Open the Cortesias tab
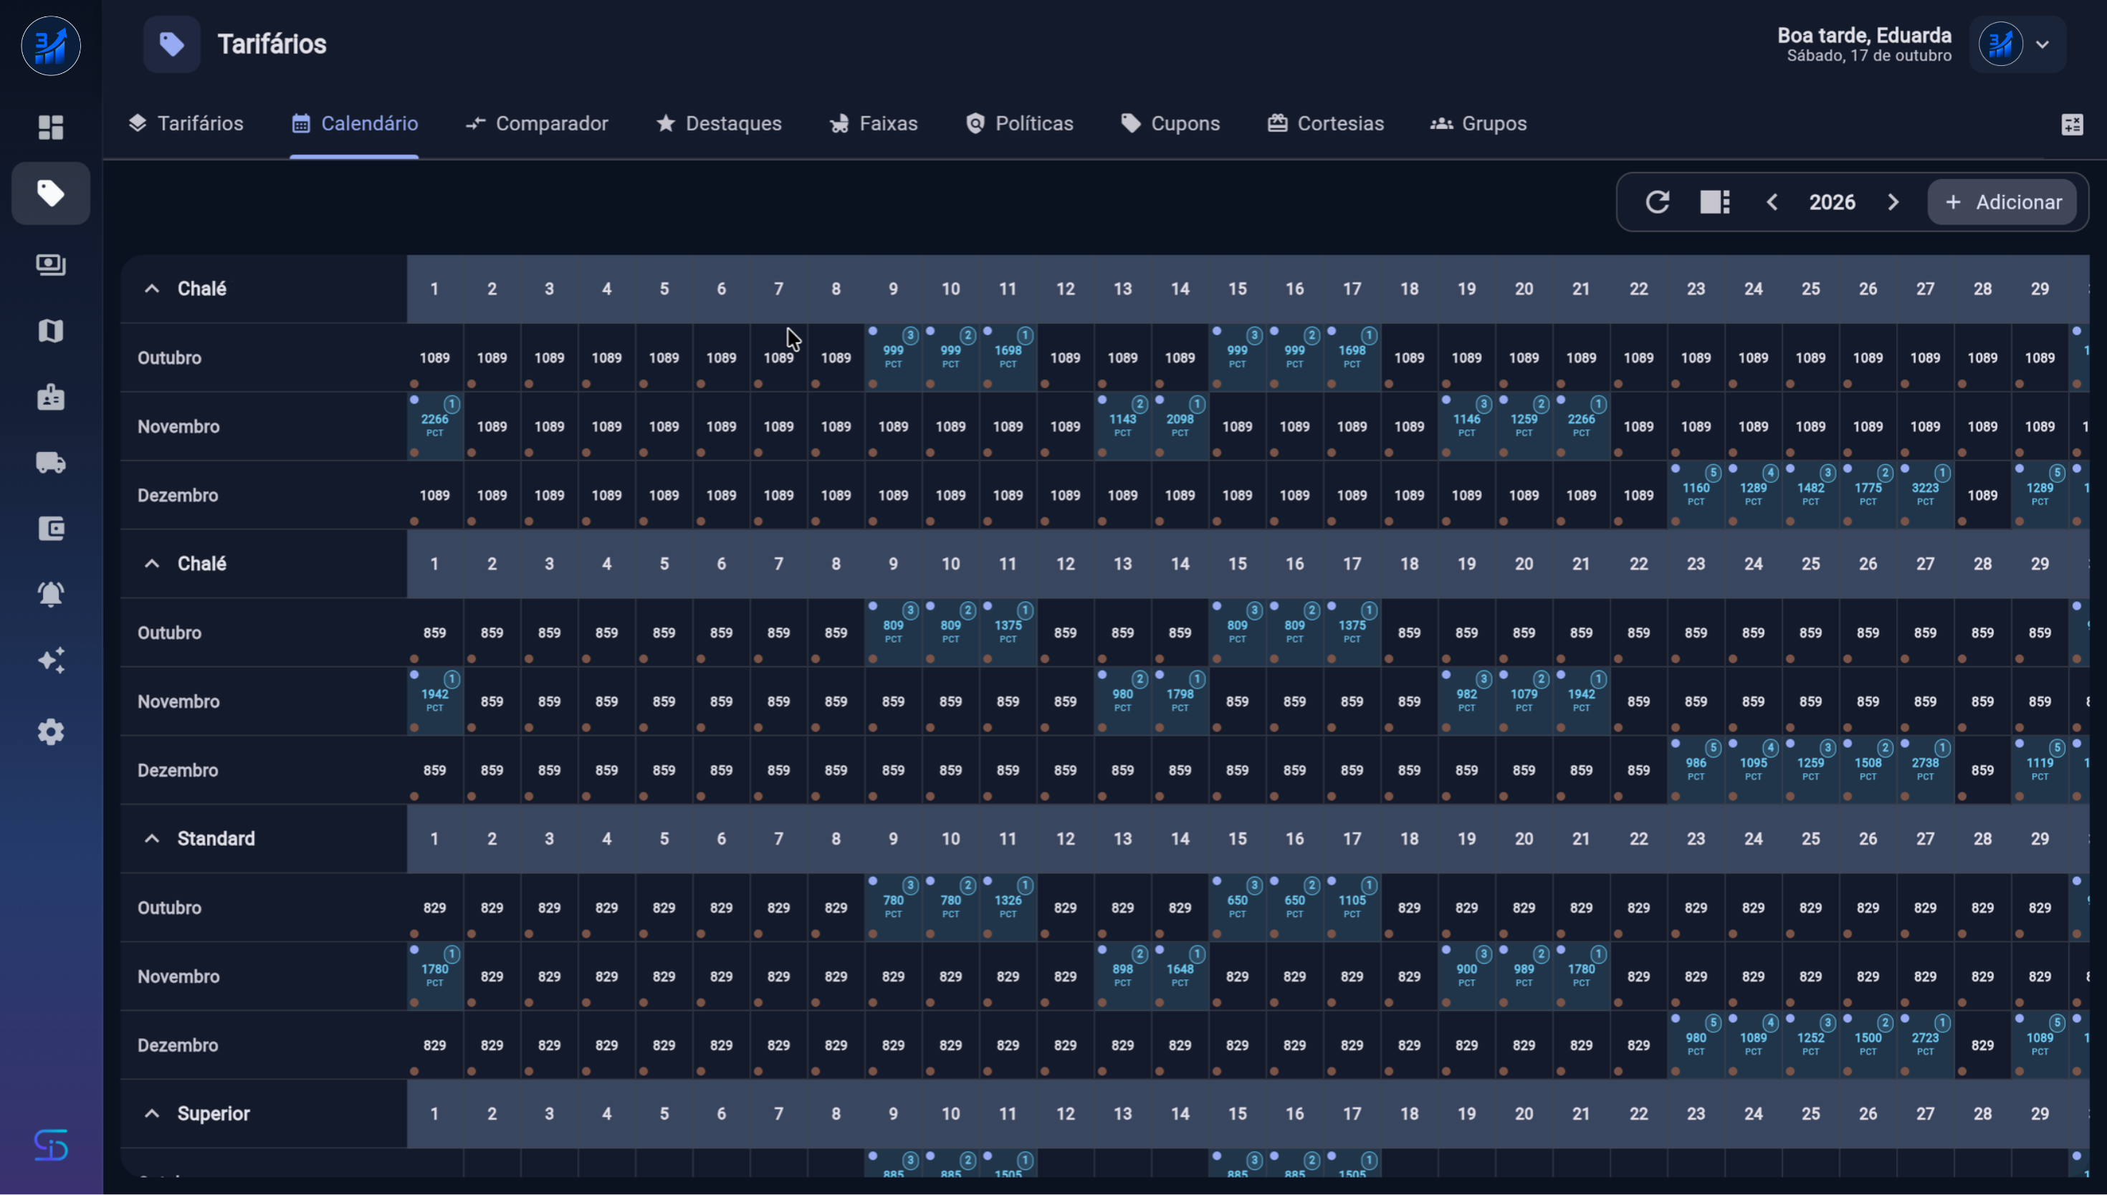The height and width of the screenshot is (1195, 2107). pyautogui.click(x=1326, y=124)
